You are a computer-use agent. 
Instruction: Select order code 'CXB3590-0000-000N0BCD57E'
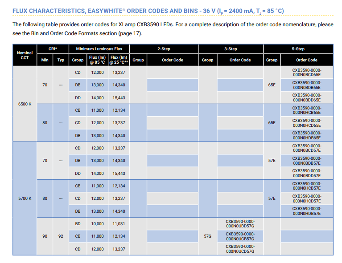click(307, 148)
